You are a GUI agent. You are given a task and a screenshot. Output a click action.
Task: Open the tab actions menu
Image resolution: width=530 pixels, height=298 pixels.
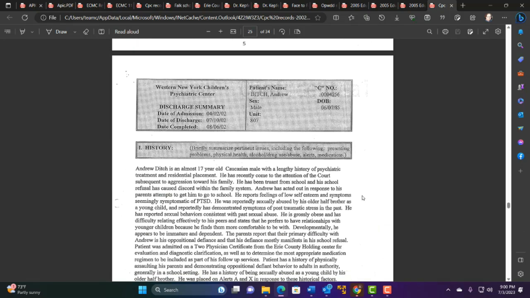pos(8,5)
